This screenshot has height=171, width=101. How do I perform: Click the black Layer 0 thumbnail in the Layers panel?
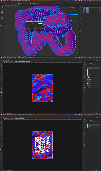point(87,87)
